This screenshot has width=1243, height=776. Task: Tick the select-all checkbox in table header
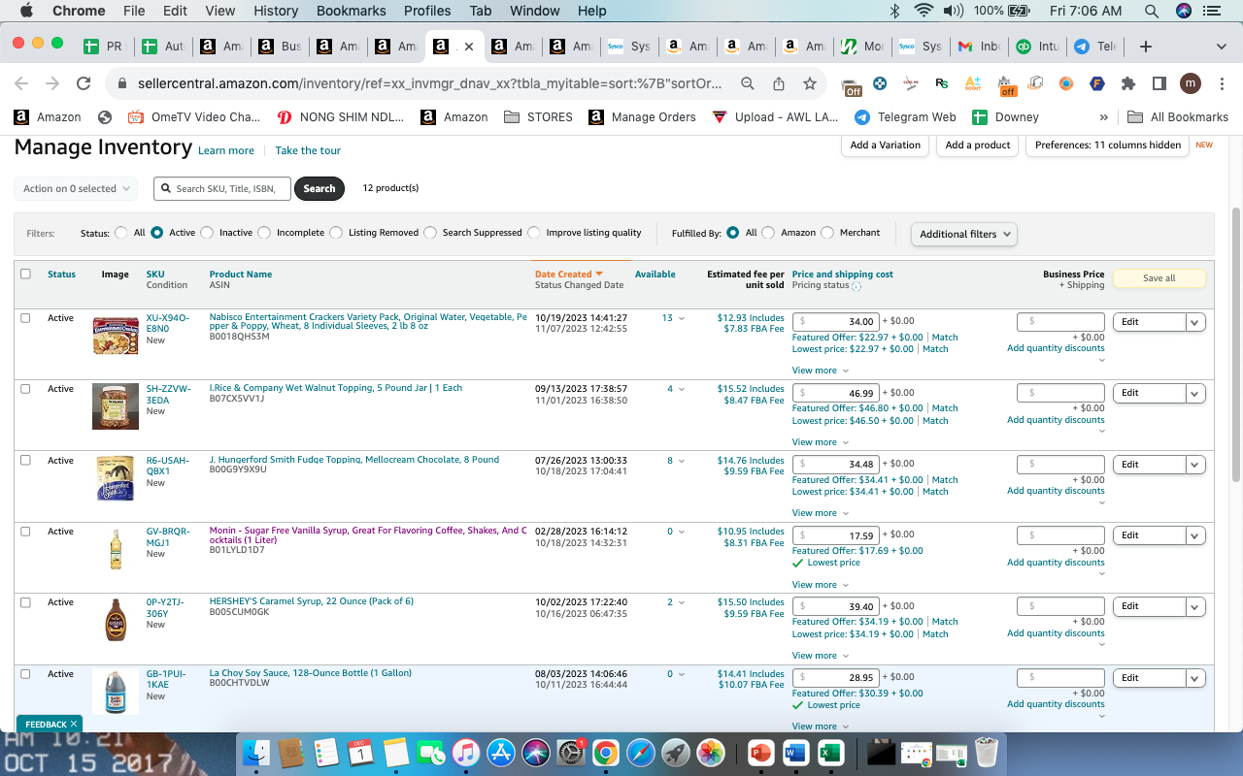25,275
